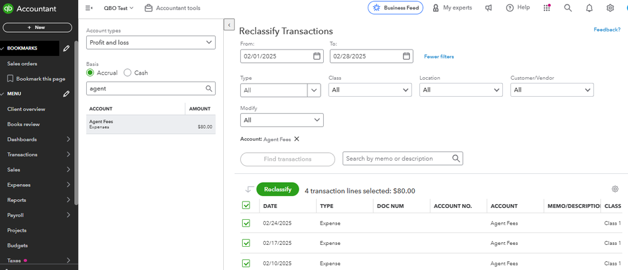Click the + New button
628x270 pixels.
point(37,28)
